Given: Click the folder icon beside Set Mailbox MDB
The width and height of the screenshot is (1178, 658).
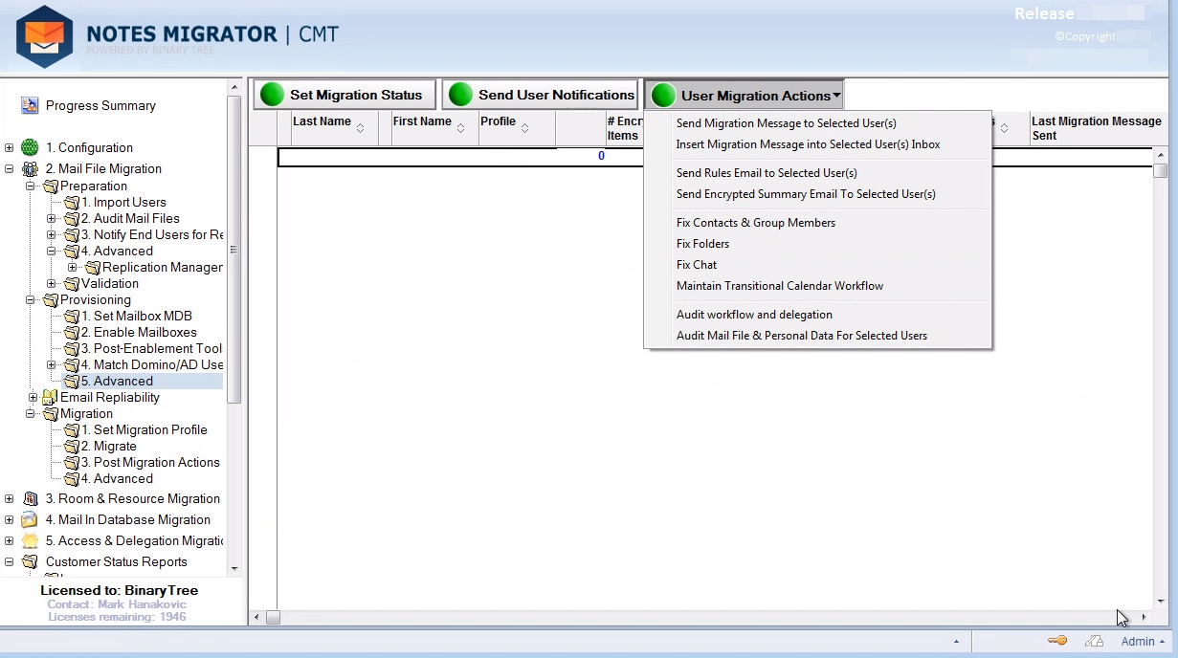Looking at the screenshot, I should (x=72, y=316).
